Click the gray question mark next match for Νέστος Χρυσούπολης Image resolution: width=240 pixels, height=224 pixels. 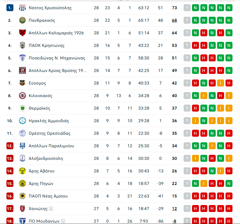[187, 8]
